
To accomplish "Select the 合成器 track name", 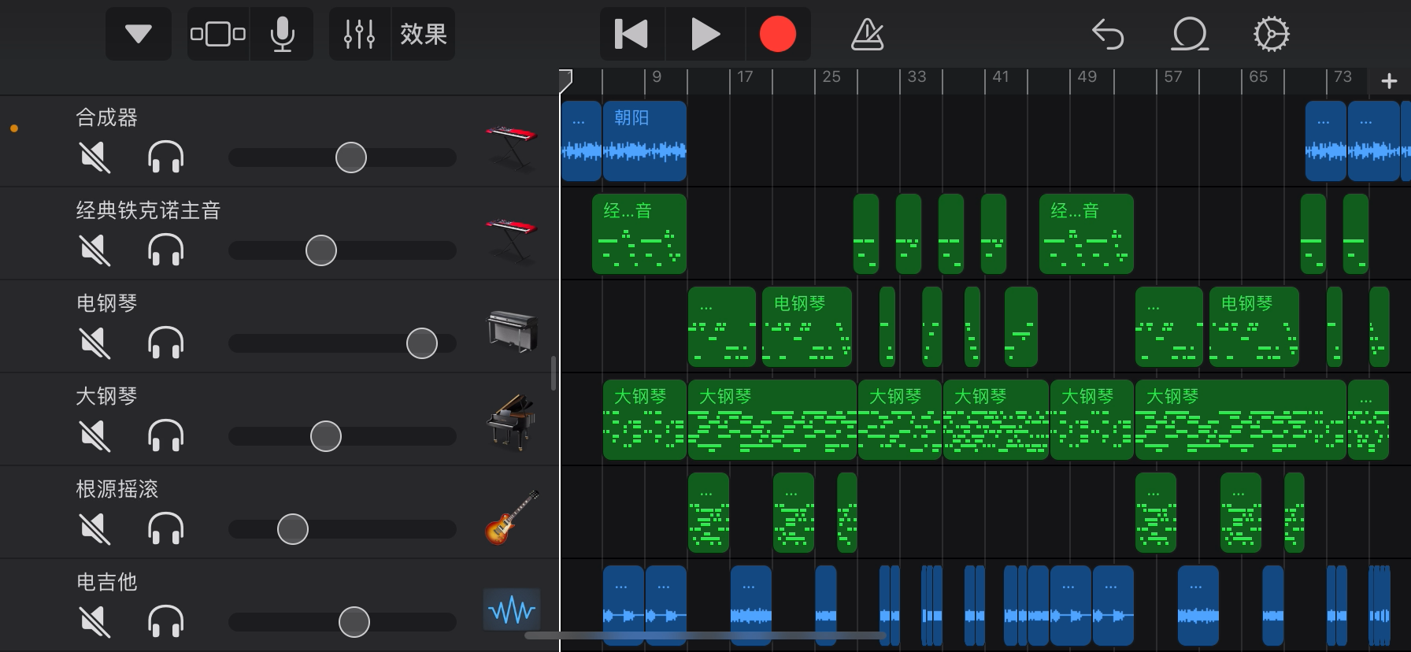I will (107, 117).
